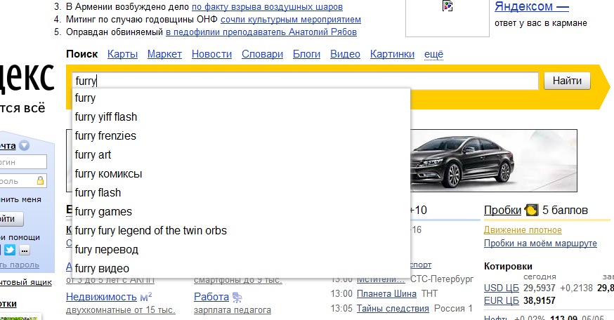Focus the search field containing furry

[x=305, y=81]
